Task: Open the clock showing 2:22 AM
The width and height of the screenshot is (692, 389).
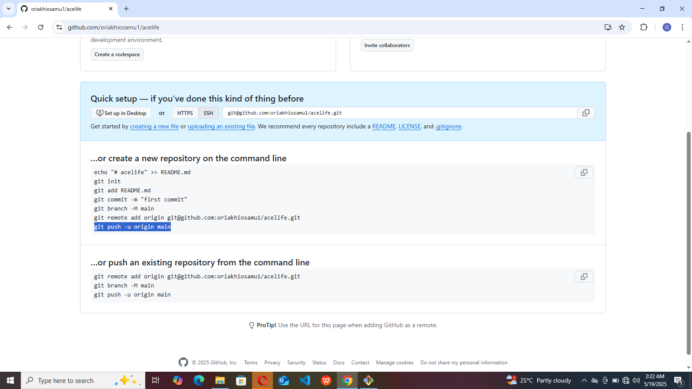Action: 655,380
